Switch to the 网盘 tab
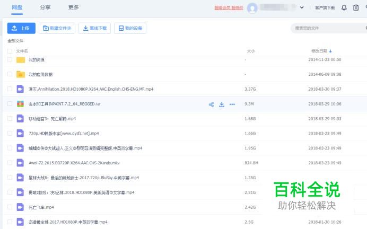 click(x=17, y=7)
